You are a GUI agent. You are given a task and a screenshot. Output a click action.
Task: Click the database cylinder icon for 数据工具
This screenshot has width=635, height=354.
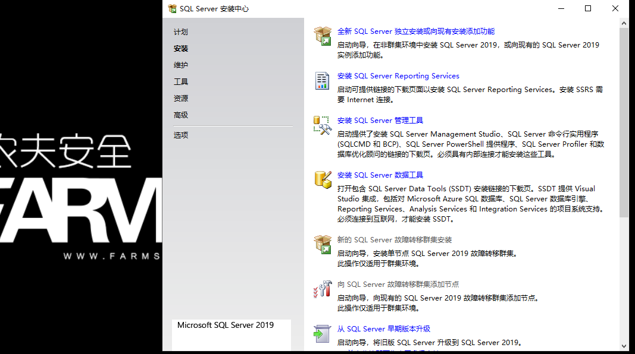tap(322, 179)
